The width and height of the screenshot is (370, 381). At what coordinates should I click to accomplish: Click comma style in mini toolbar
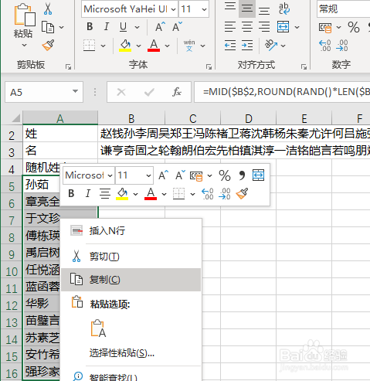pyautogui.click(x=242, y=175)
